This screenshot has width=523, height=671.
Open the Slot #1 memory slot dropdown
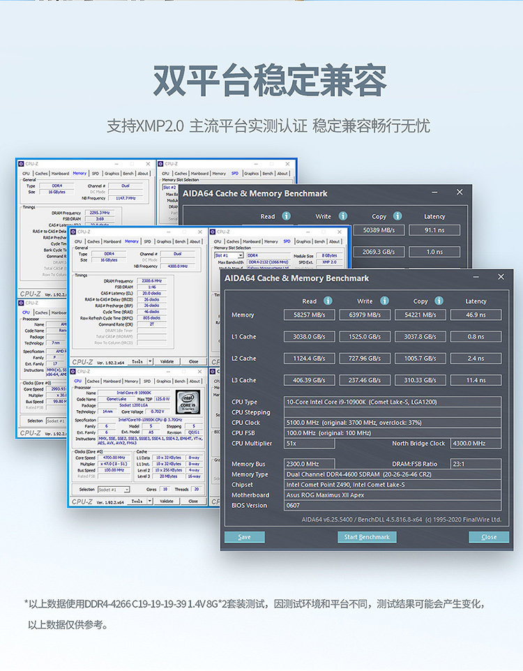tap(241, 255)
